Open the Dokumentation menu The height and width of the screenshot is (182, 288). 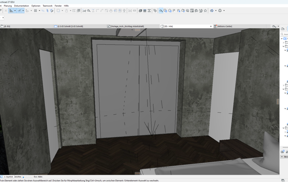pos(21,6)
